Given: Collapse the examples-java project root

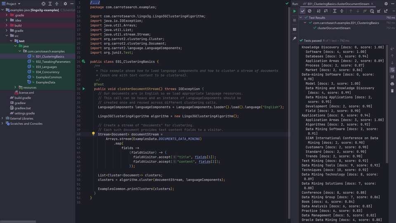Looking at the screenshot, I should (x=2, y=10).
